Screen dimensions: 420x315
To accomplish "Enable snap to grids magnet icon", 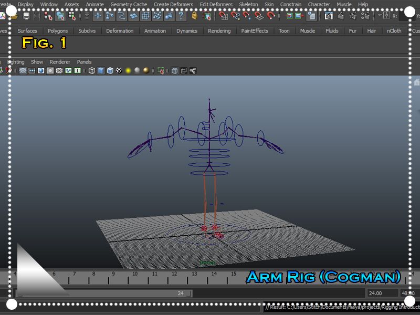I will (223, 16).
